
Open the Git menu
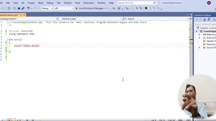tap(23, 3)
